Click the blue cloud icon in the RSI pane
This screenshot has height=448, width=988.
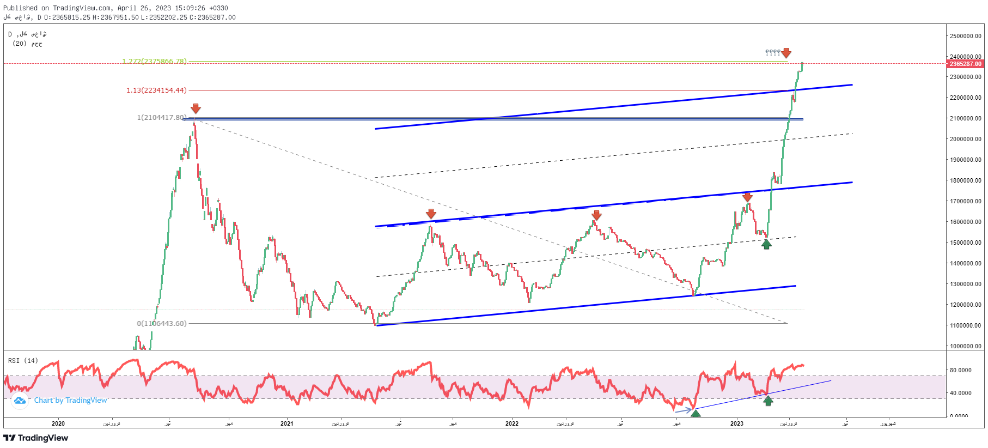click(20, 401)
